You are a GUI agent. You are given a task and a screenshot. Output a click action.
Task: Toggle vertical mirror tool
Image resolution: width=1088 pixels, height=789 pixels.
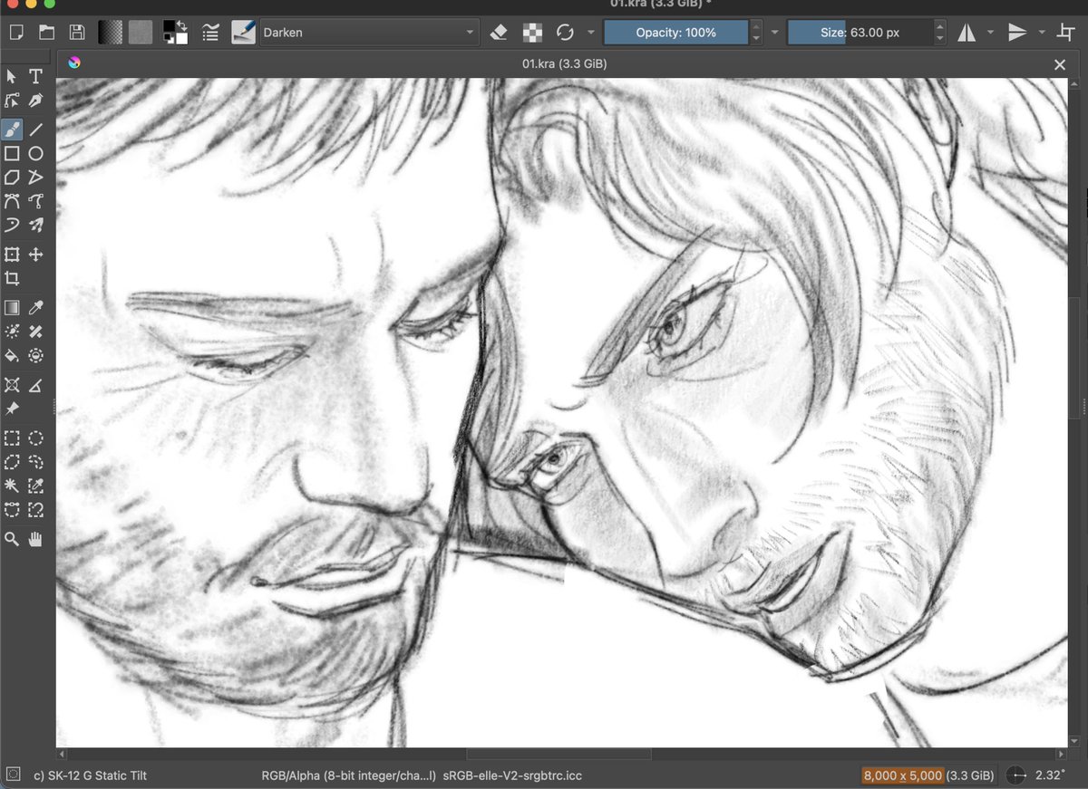1017,33
